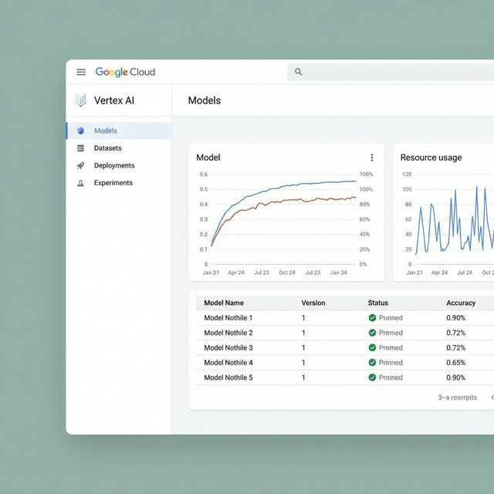Image resolution: width=494 pixels, height=494 pixels.
Task: Click the Vertex AI title
Action: [x=114, y=100]
